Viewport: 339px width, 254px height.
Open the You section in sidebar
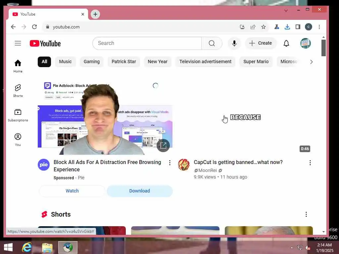coord(18,140)
